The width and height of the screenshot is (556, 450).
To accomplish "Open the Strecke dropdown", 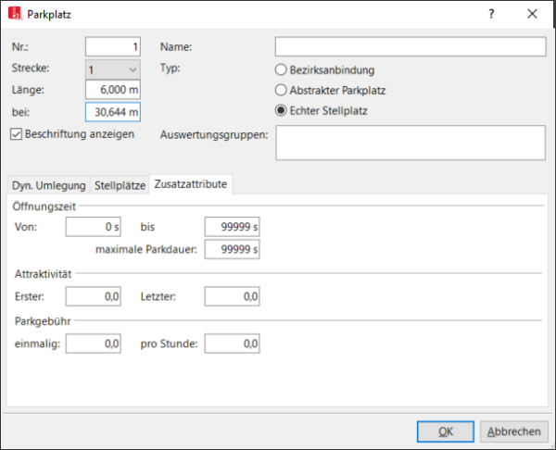I will (x=112, y=69).
